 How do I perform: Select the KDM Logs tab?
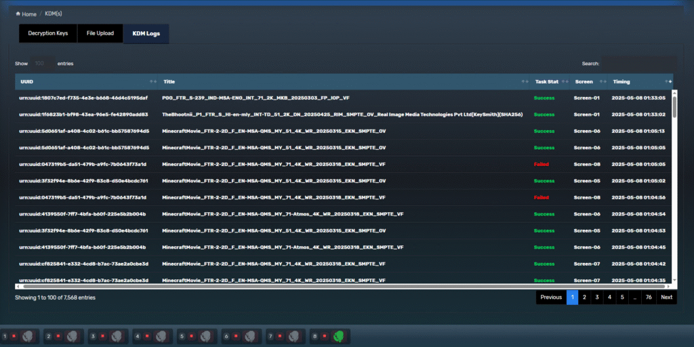pos(146,33)
